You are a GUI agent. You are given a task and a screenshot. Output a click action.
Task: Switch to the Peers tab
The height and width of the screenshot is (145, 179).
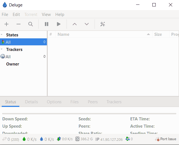pyautogui.click(x=93, y=102)
